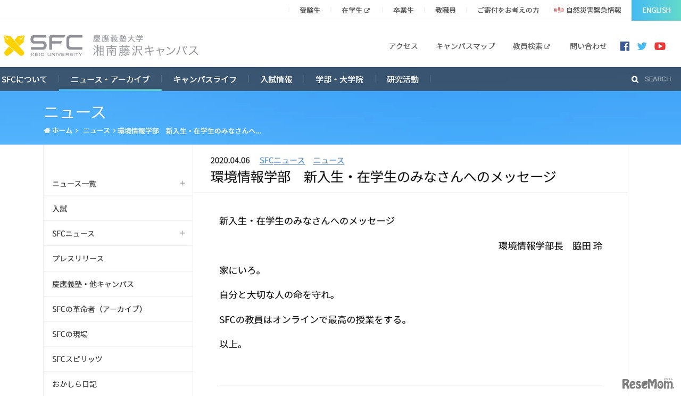Expand the SFCニュース sidebar section
Screen dimensions: 681x396
coord(182,233)
